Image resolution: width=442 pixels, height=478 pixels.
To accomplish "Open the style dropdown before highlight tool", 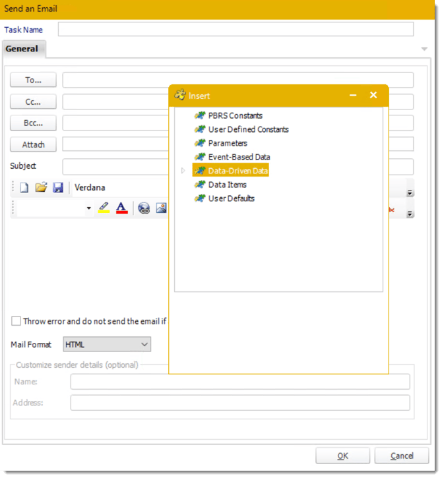I will click(88, 208).
